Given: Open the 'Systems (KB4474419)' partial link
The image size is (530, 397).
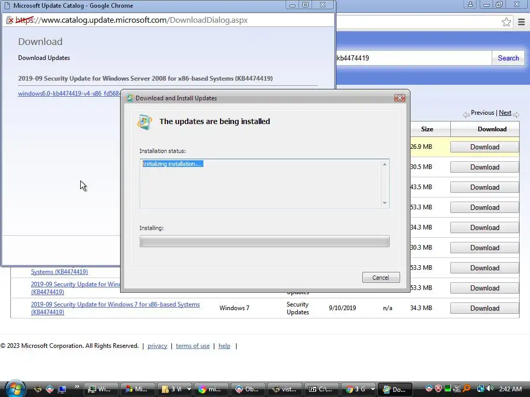Looking at the screenshot, I should tap(60, 272).
